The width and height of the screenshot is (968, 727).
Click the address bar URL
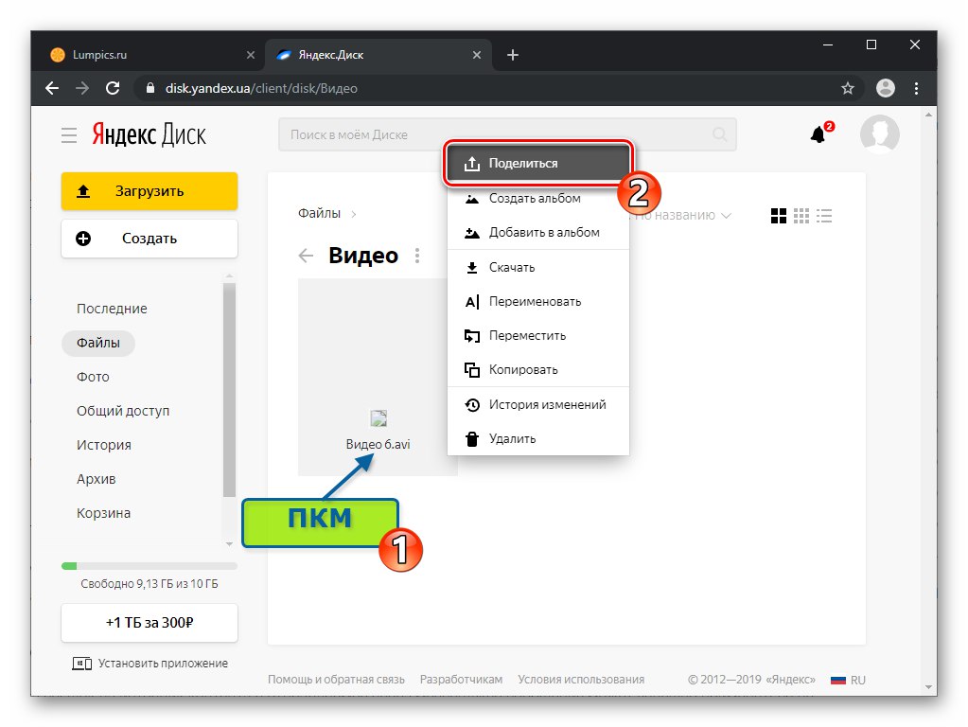click(261, 88)
